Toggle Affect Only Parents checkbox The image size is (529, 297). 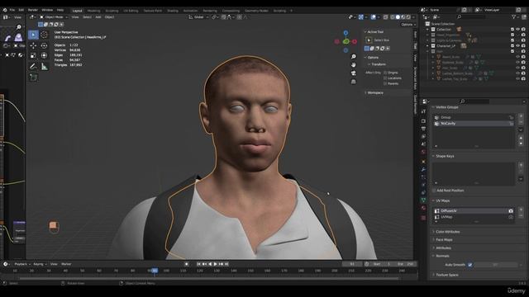point(385,83)
